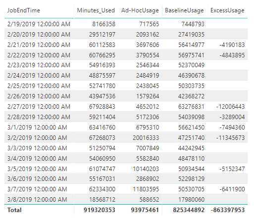Click BaselineUsage value 42368272
Image resolution: width=258 pixels, height=218 pixels.
coord(191,96)
